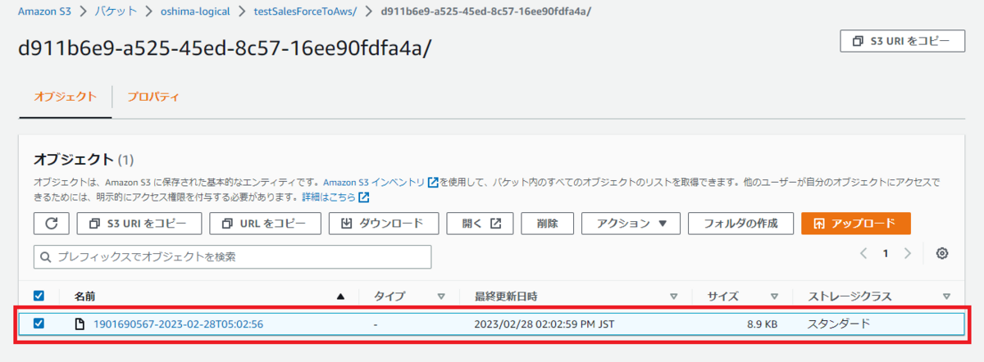Go to previous page arrow in pagination
Viewport: 984px width, 362px height.
(x=864, y=254)
